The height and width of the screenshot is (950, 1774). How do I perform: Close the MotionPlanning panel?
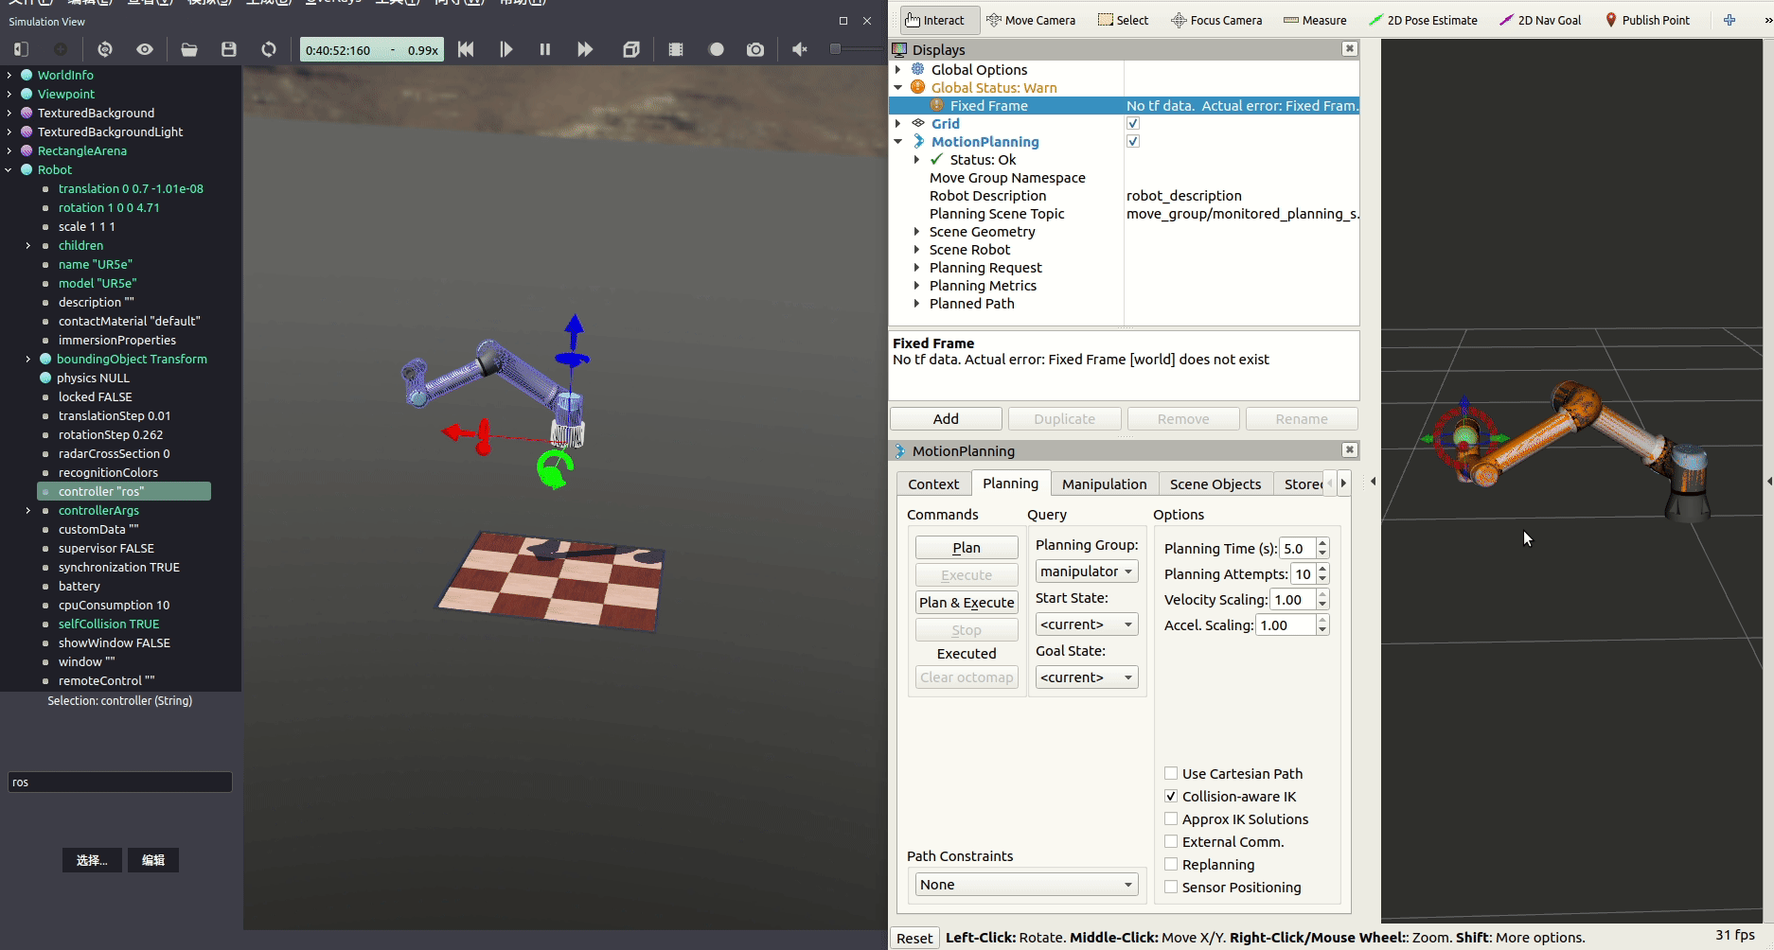point(1350,449)
